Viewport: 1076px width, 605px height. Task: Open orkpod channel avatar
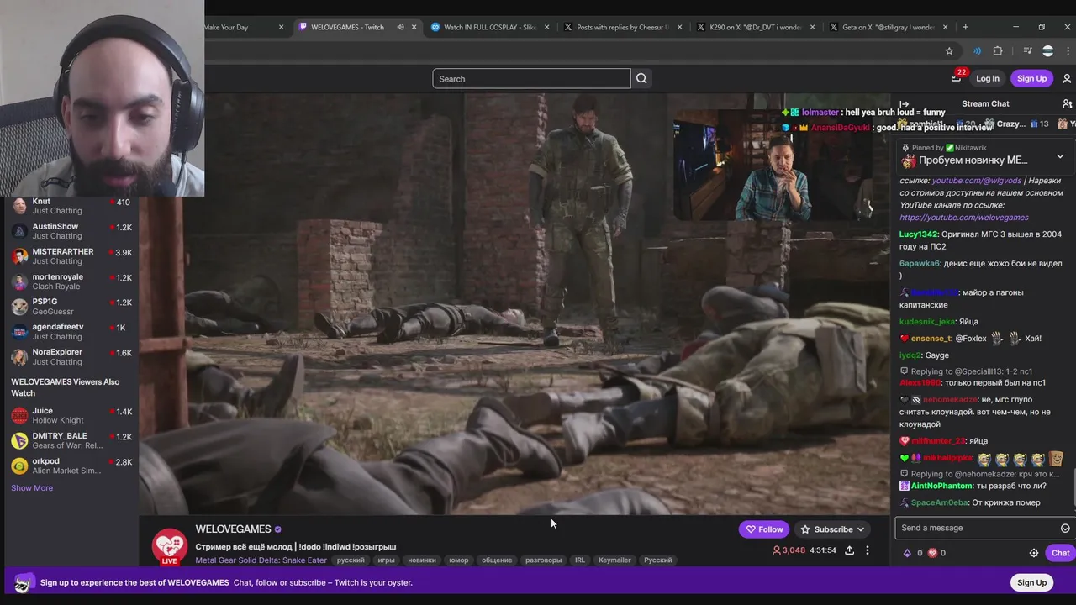click(19, 466)
